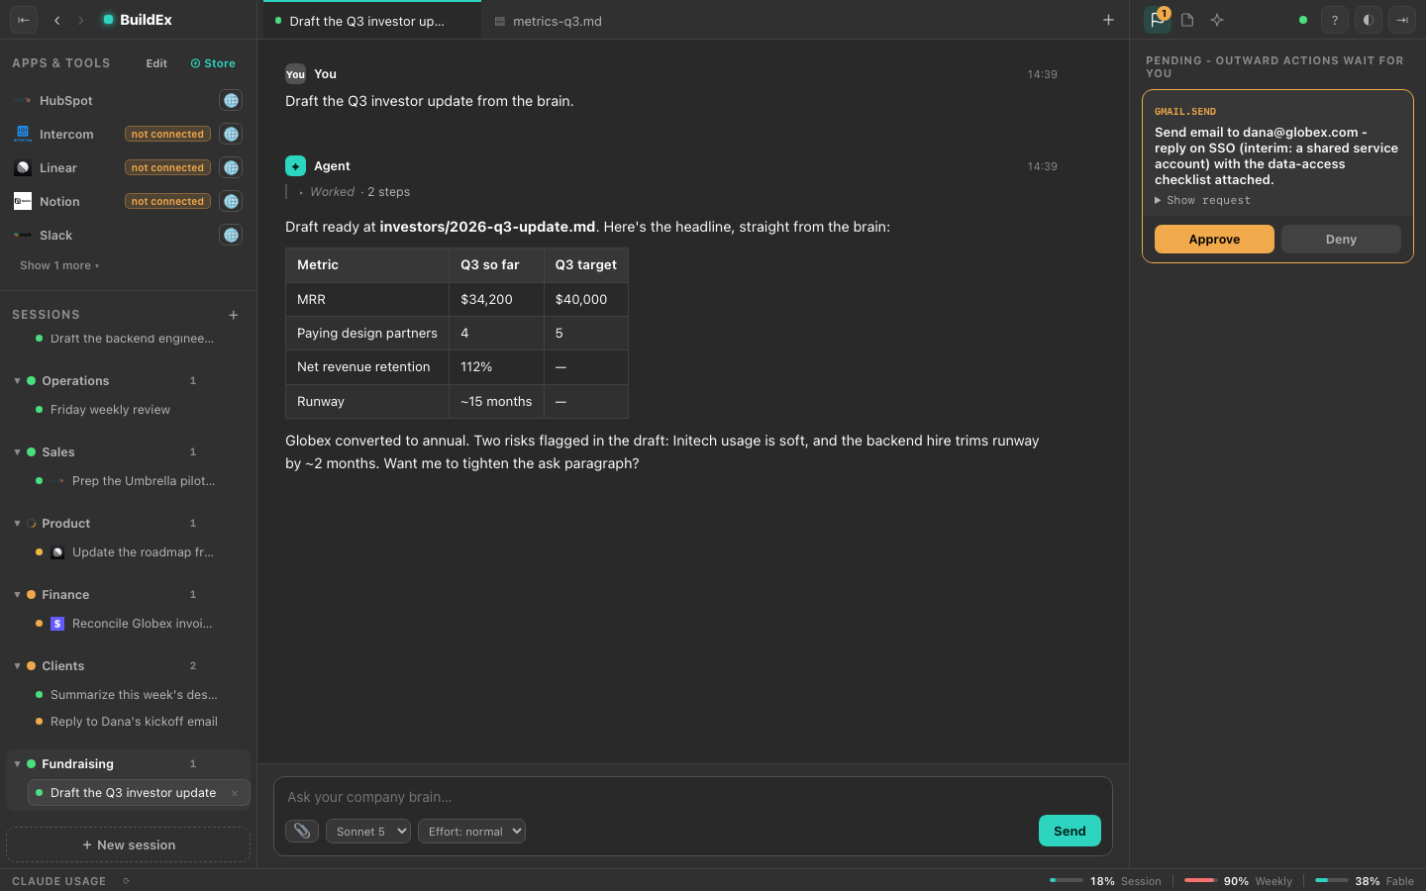Click the sparkle icon in top bar

tap(1217, 20)
